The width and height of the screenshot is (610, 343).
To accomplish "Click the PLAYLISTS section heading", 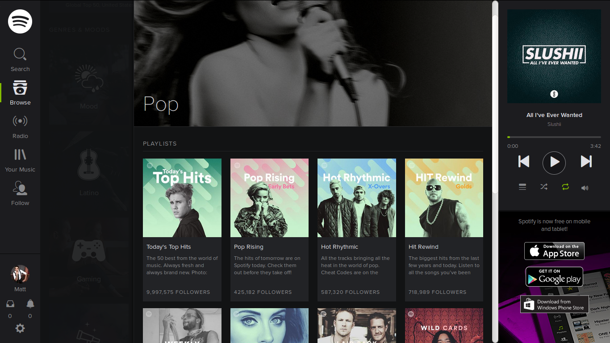I will (x=160, y=144).
